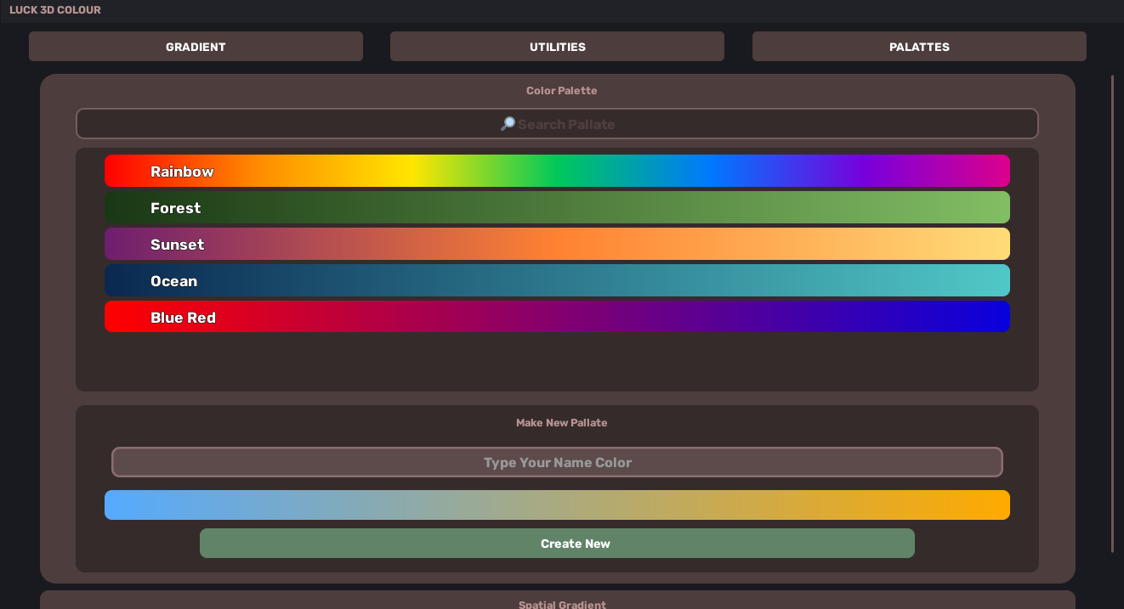Apply the Ocean palette

tap(557, 280)
